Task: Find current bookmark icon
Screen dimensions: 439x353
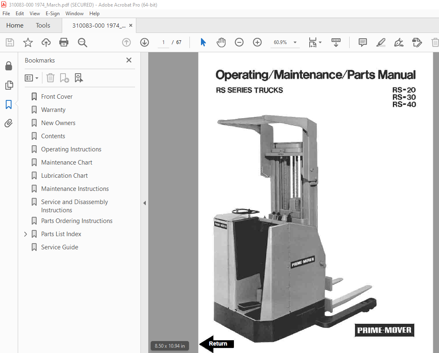Action: [x=79, y=78]
